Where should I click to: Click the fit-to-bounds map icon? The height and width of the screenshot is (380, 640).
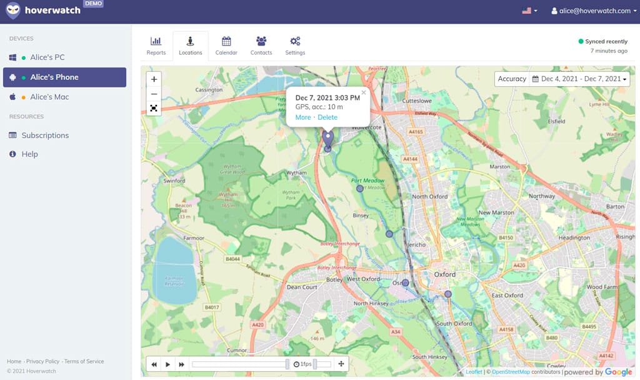[154, 108]
